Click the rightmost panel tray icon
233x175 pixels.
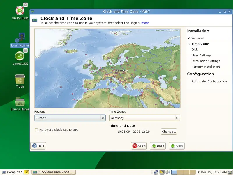point(230,172)
